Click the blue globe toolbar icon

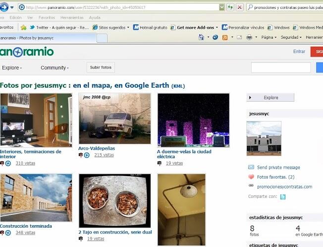coord(215,37)
